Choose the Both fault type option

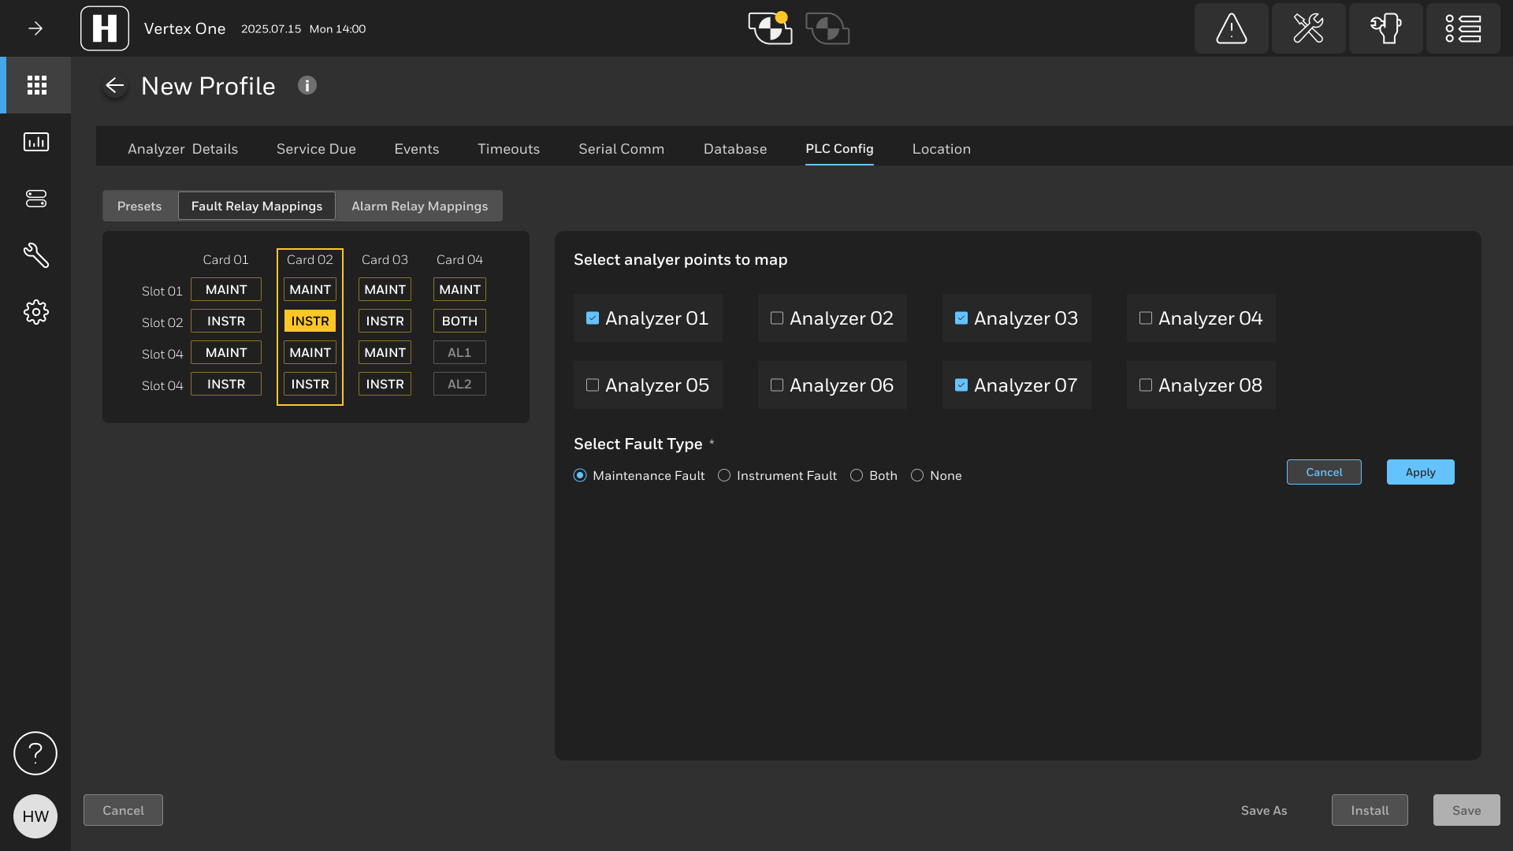click(x=857, y=475)
